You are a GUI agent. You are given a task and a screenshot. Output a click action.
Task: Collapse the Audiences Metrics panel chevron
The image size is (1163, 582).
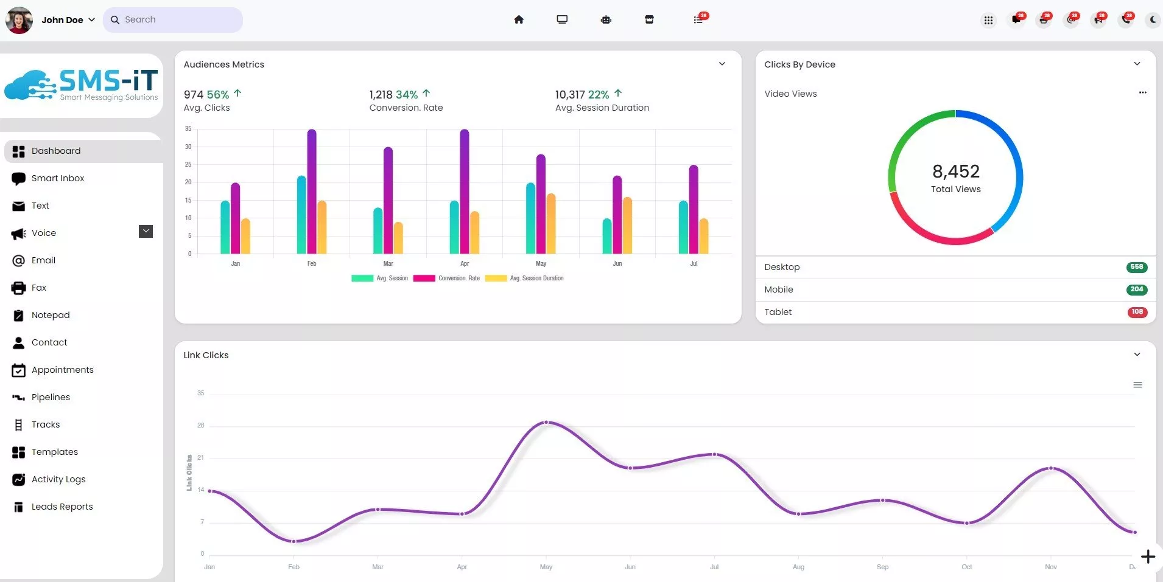click(722, 64)
